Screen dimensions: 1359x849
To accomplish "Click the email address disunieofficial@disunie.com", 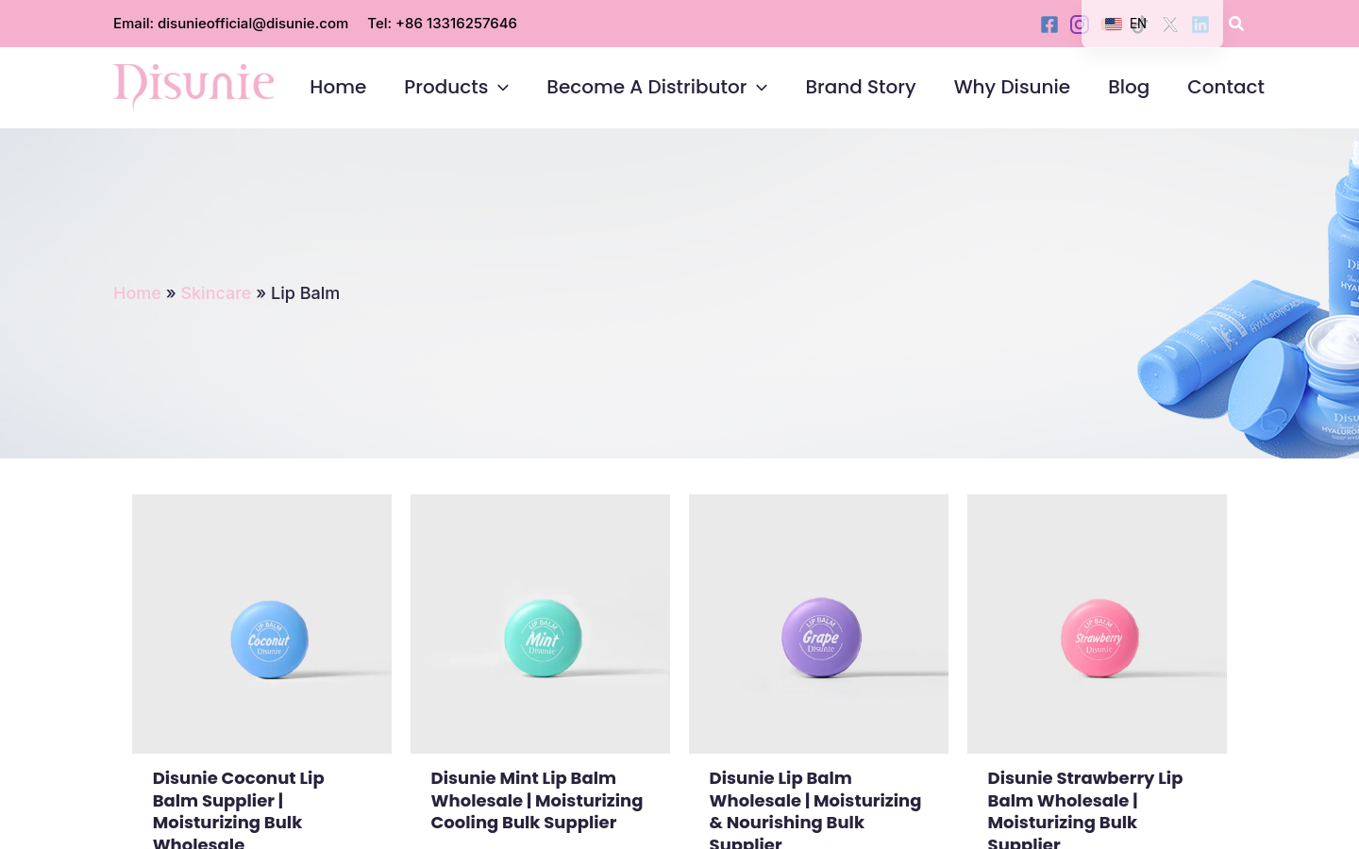I will [253, 24].
